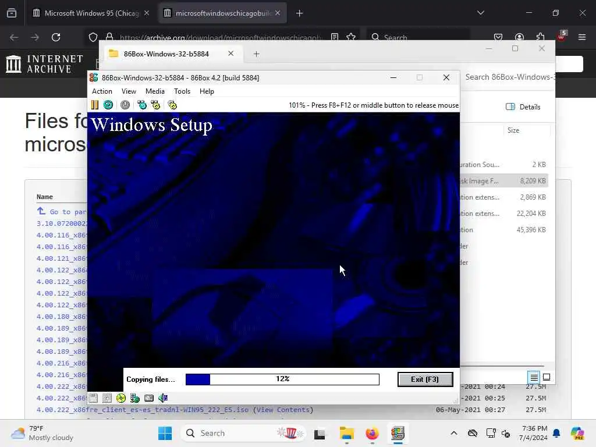
Task: Go back in Firefox
Action: (14, 37)
